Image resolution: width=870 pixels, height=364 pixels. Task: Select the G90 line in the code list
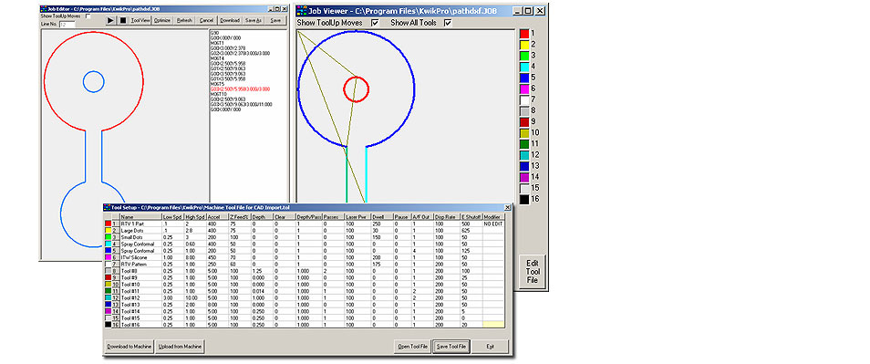214,33
